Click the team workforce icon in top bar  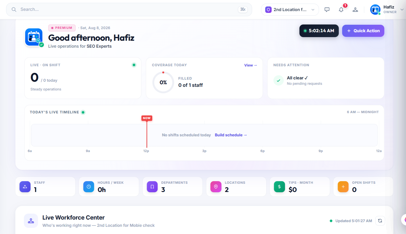[x=355, y=10]
